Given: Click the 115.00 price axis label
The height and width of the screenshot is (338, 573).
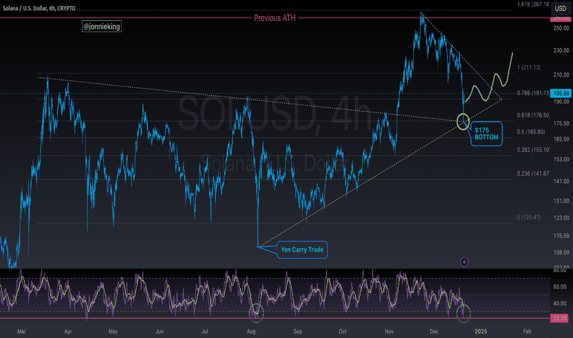Looking at the screenshot, I should (561, 236).
